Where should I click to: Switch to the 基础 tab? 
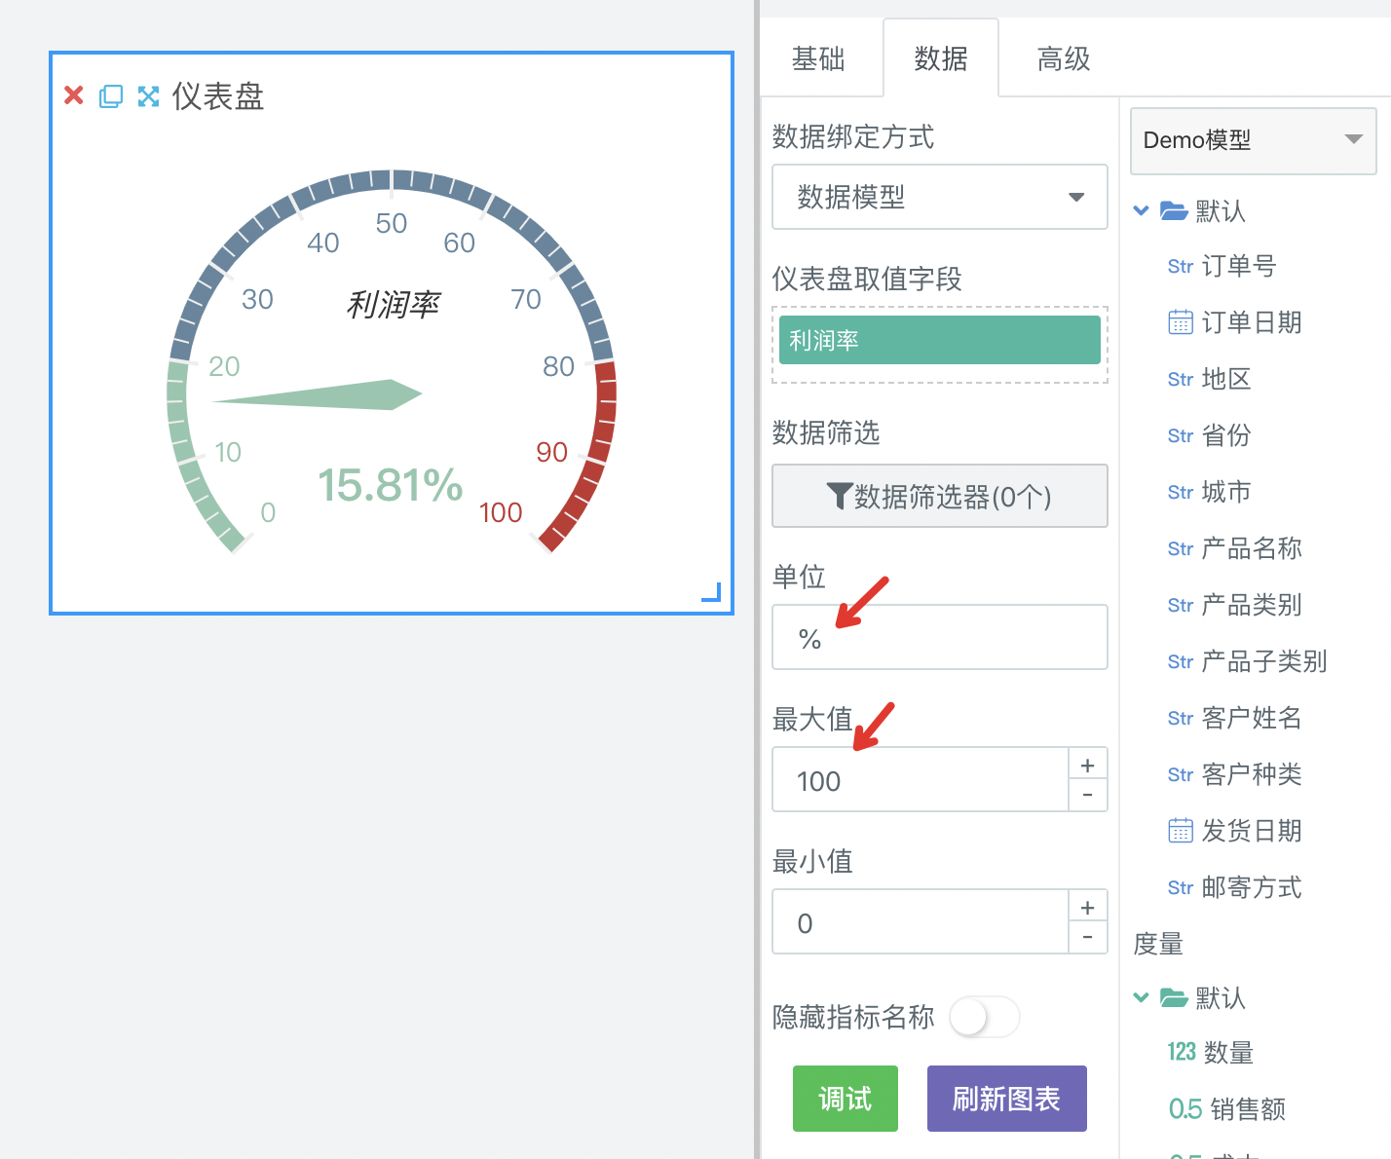click(x=819, y=58)
